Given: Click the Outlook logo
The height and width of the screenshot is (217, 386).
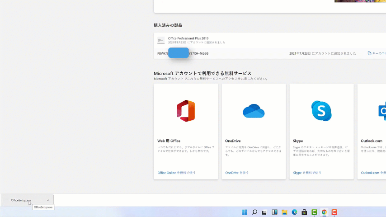Looking at the screenshot, I should coord(382,111).
